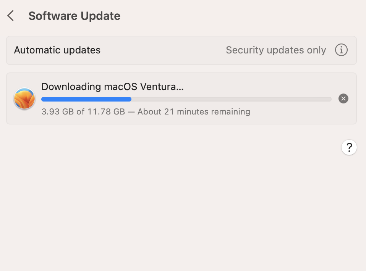Click the right end of the download progress bar
This screenshot has width=366, height=271.
click(329, 99)
